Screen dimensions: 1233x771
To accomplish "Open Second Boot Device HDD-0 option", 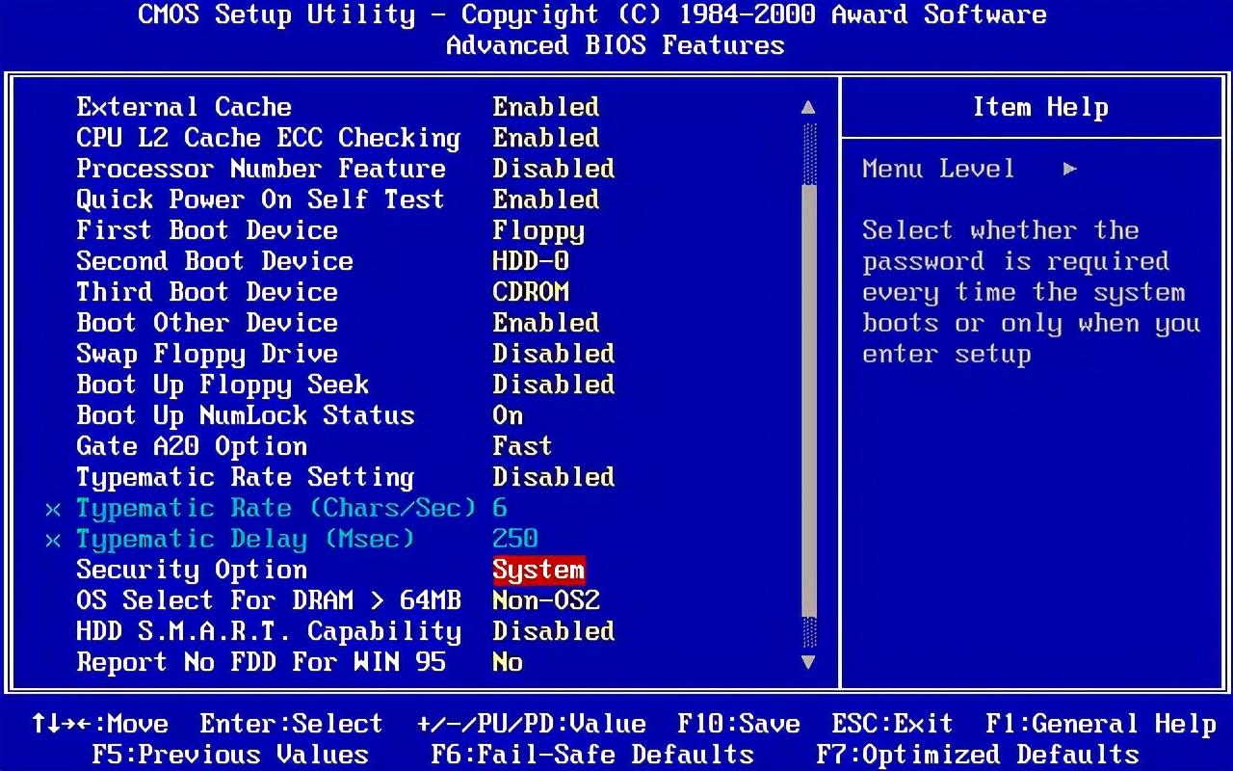I will 531,261.
